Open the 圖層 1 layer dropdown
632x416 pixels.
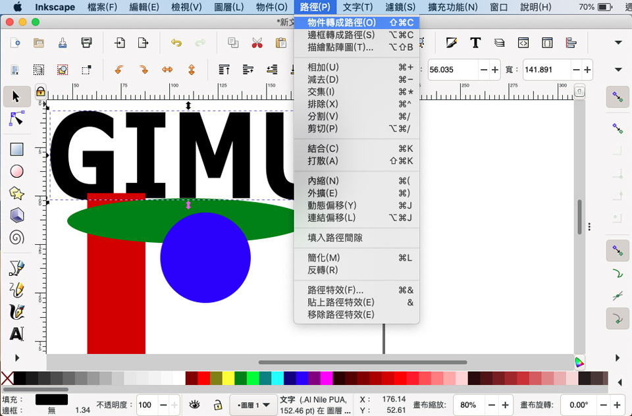tap(253, 405)
